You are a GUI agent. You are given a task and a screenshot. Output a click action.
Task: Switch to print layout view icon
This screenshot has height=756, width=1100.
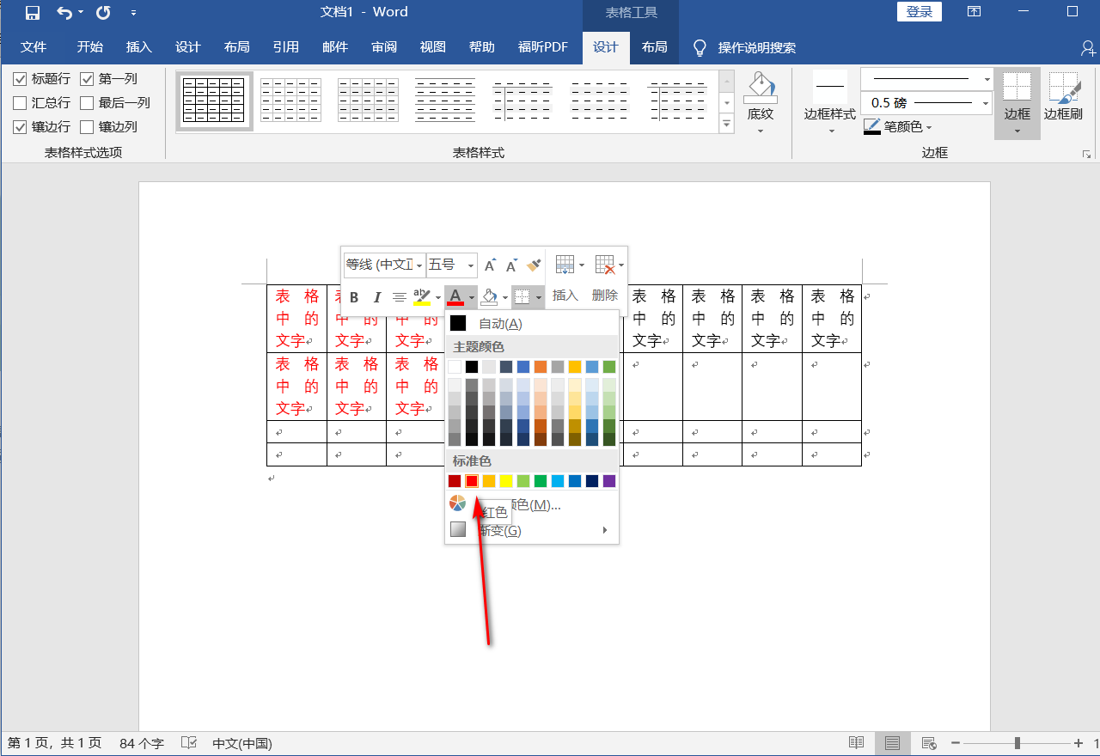coord(892,742)
